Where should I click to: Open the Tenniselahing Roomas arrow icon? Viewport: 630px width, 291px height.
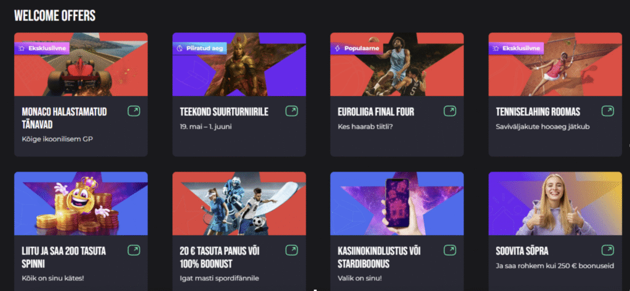pos(608,111)
